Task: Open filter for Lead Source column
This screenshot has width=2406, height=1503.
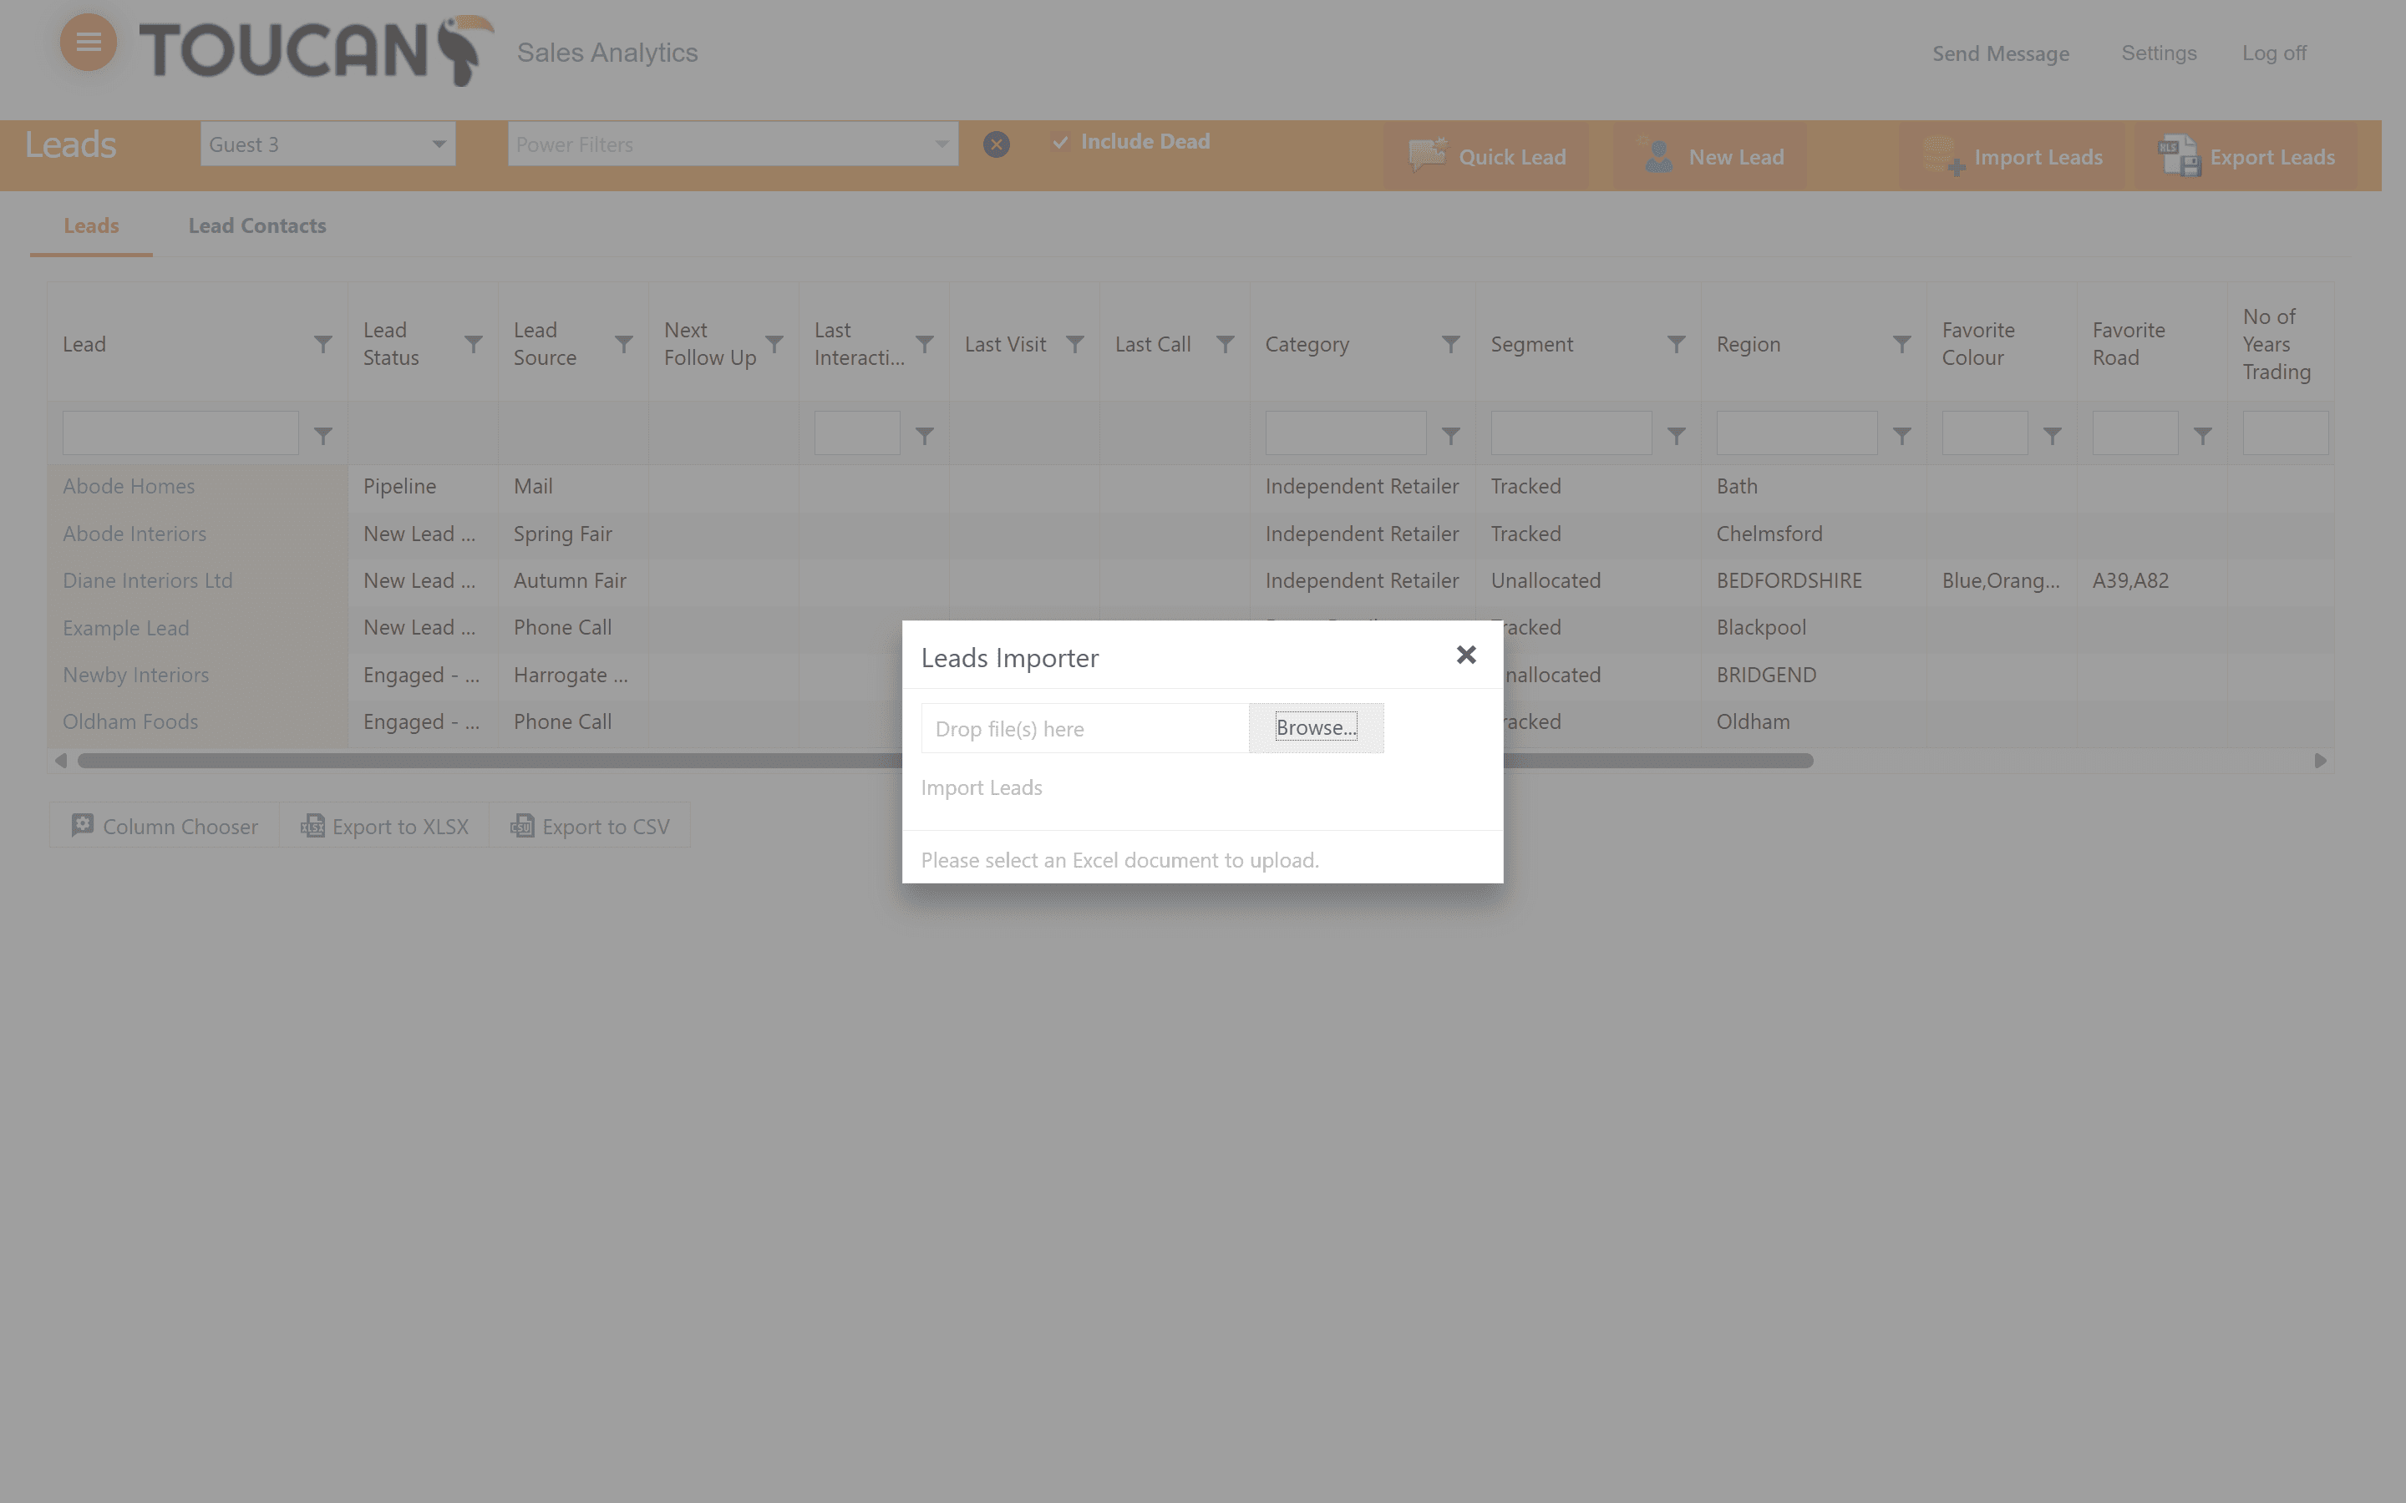Action: (623, 344)
